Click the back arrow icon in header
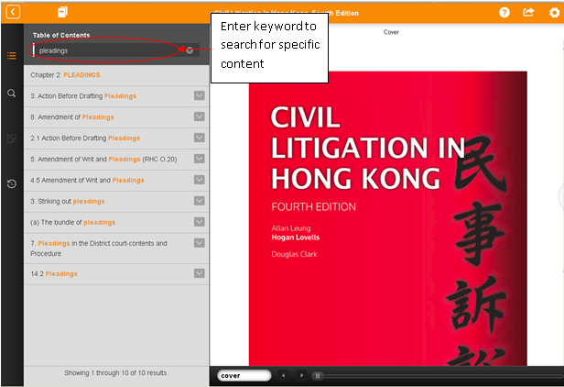Screen dimensions: 564x387 pos(13,12)
